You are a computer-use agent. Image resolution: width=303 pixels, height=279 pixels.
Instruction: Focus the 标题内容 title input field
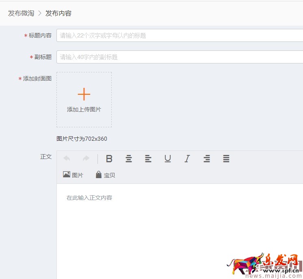coord(180,35)
